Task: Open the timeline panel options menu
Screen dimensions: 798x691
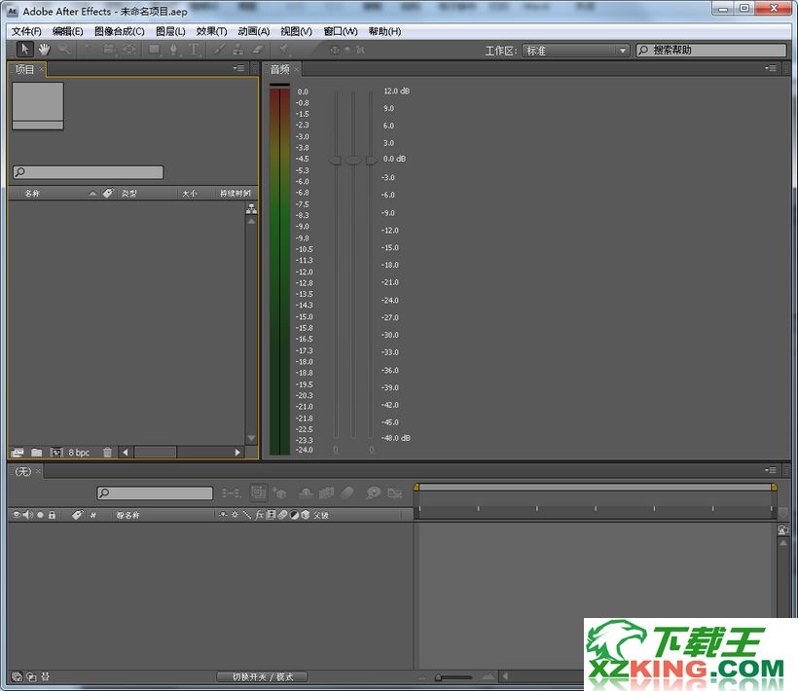Action: click(x=771, y=470)
